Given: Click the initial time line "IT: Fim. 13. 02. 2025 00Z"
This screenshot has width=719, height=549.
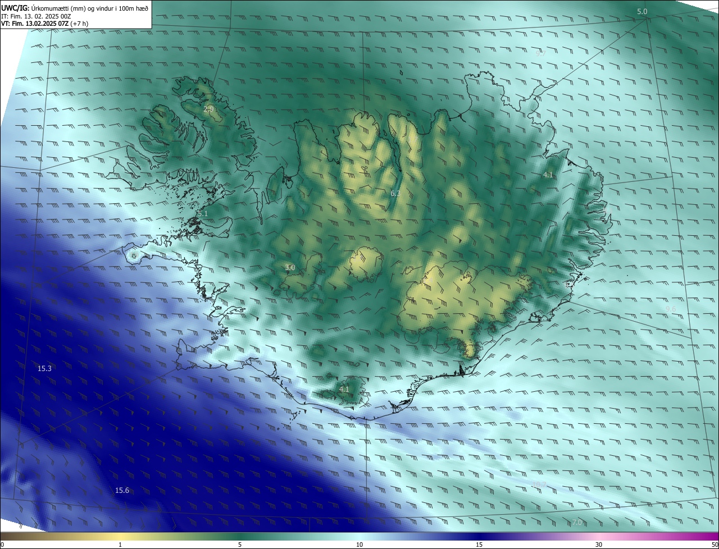Looking at the screenshot, I should coord(35,16).
